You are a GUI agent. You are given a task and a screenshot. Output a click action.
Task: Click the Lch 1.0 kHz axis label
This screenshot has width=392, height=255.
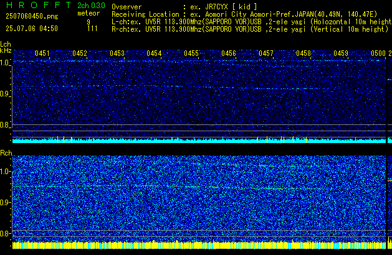5,63
